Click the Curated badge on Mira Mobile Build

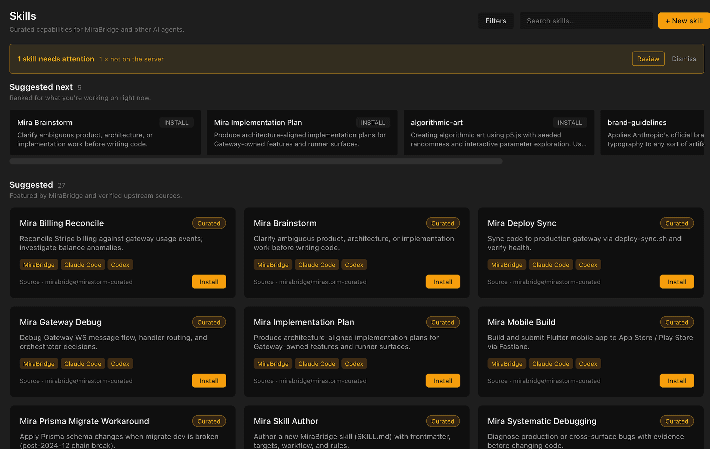tap(677, 322)
